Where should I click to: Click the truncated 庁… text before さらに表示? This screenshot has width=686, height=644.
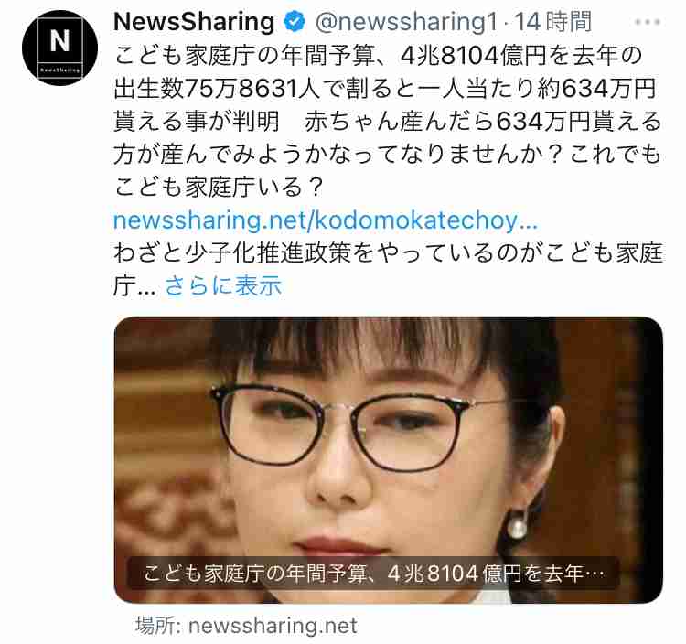(134, 286)
